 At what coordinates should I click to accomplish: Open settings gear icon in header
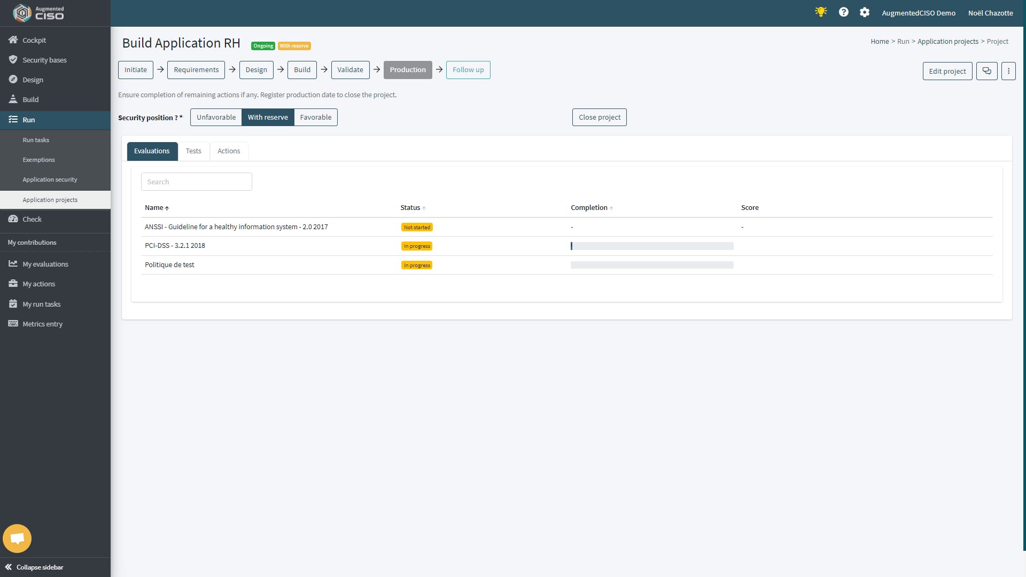865,12
